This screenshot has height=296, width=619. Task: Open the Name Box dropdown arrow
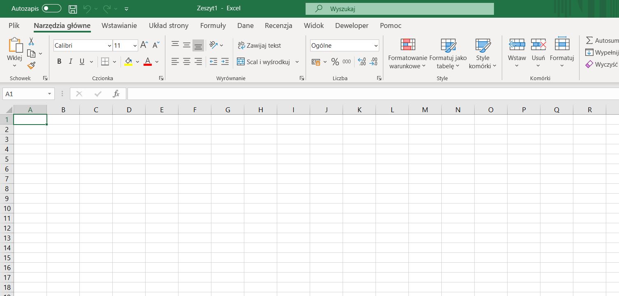tap(50, 94)
